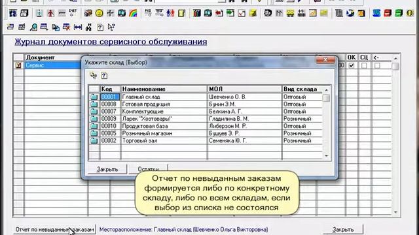Click the line chart graph toolbar icon
419x235 pixels.
tap(313, 13)
